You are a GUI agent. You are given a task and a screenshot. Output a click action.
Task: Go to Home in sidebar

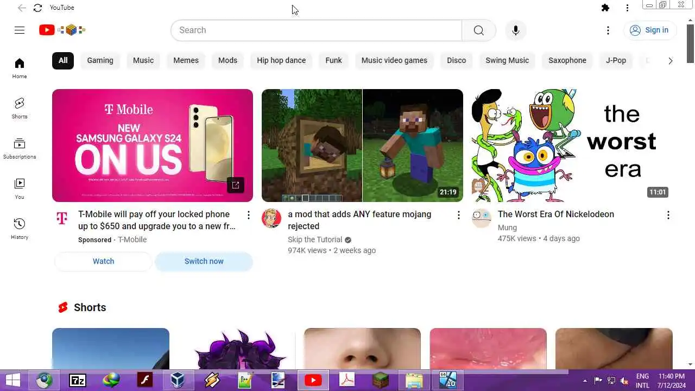[20, 68]
